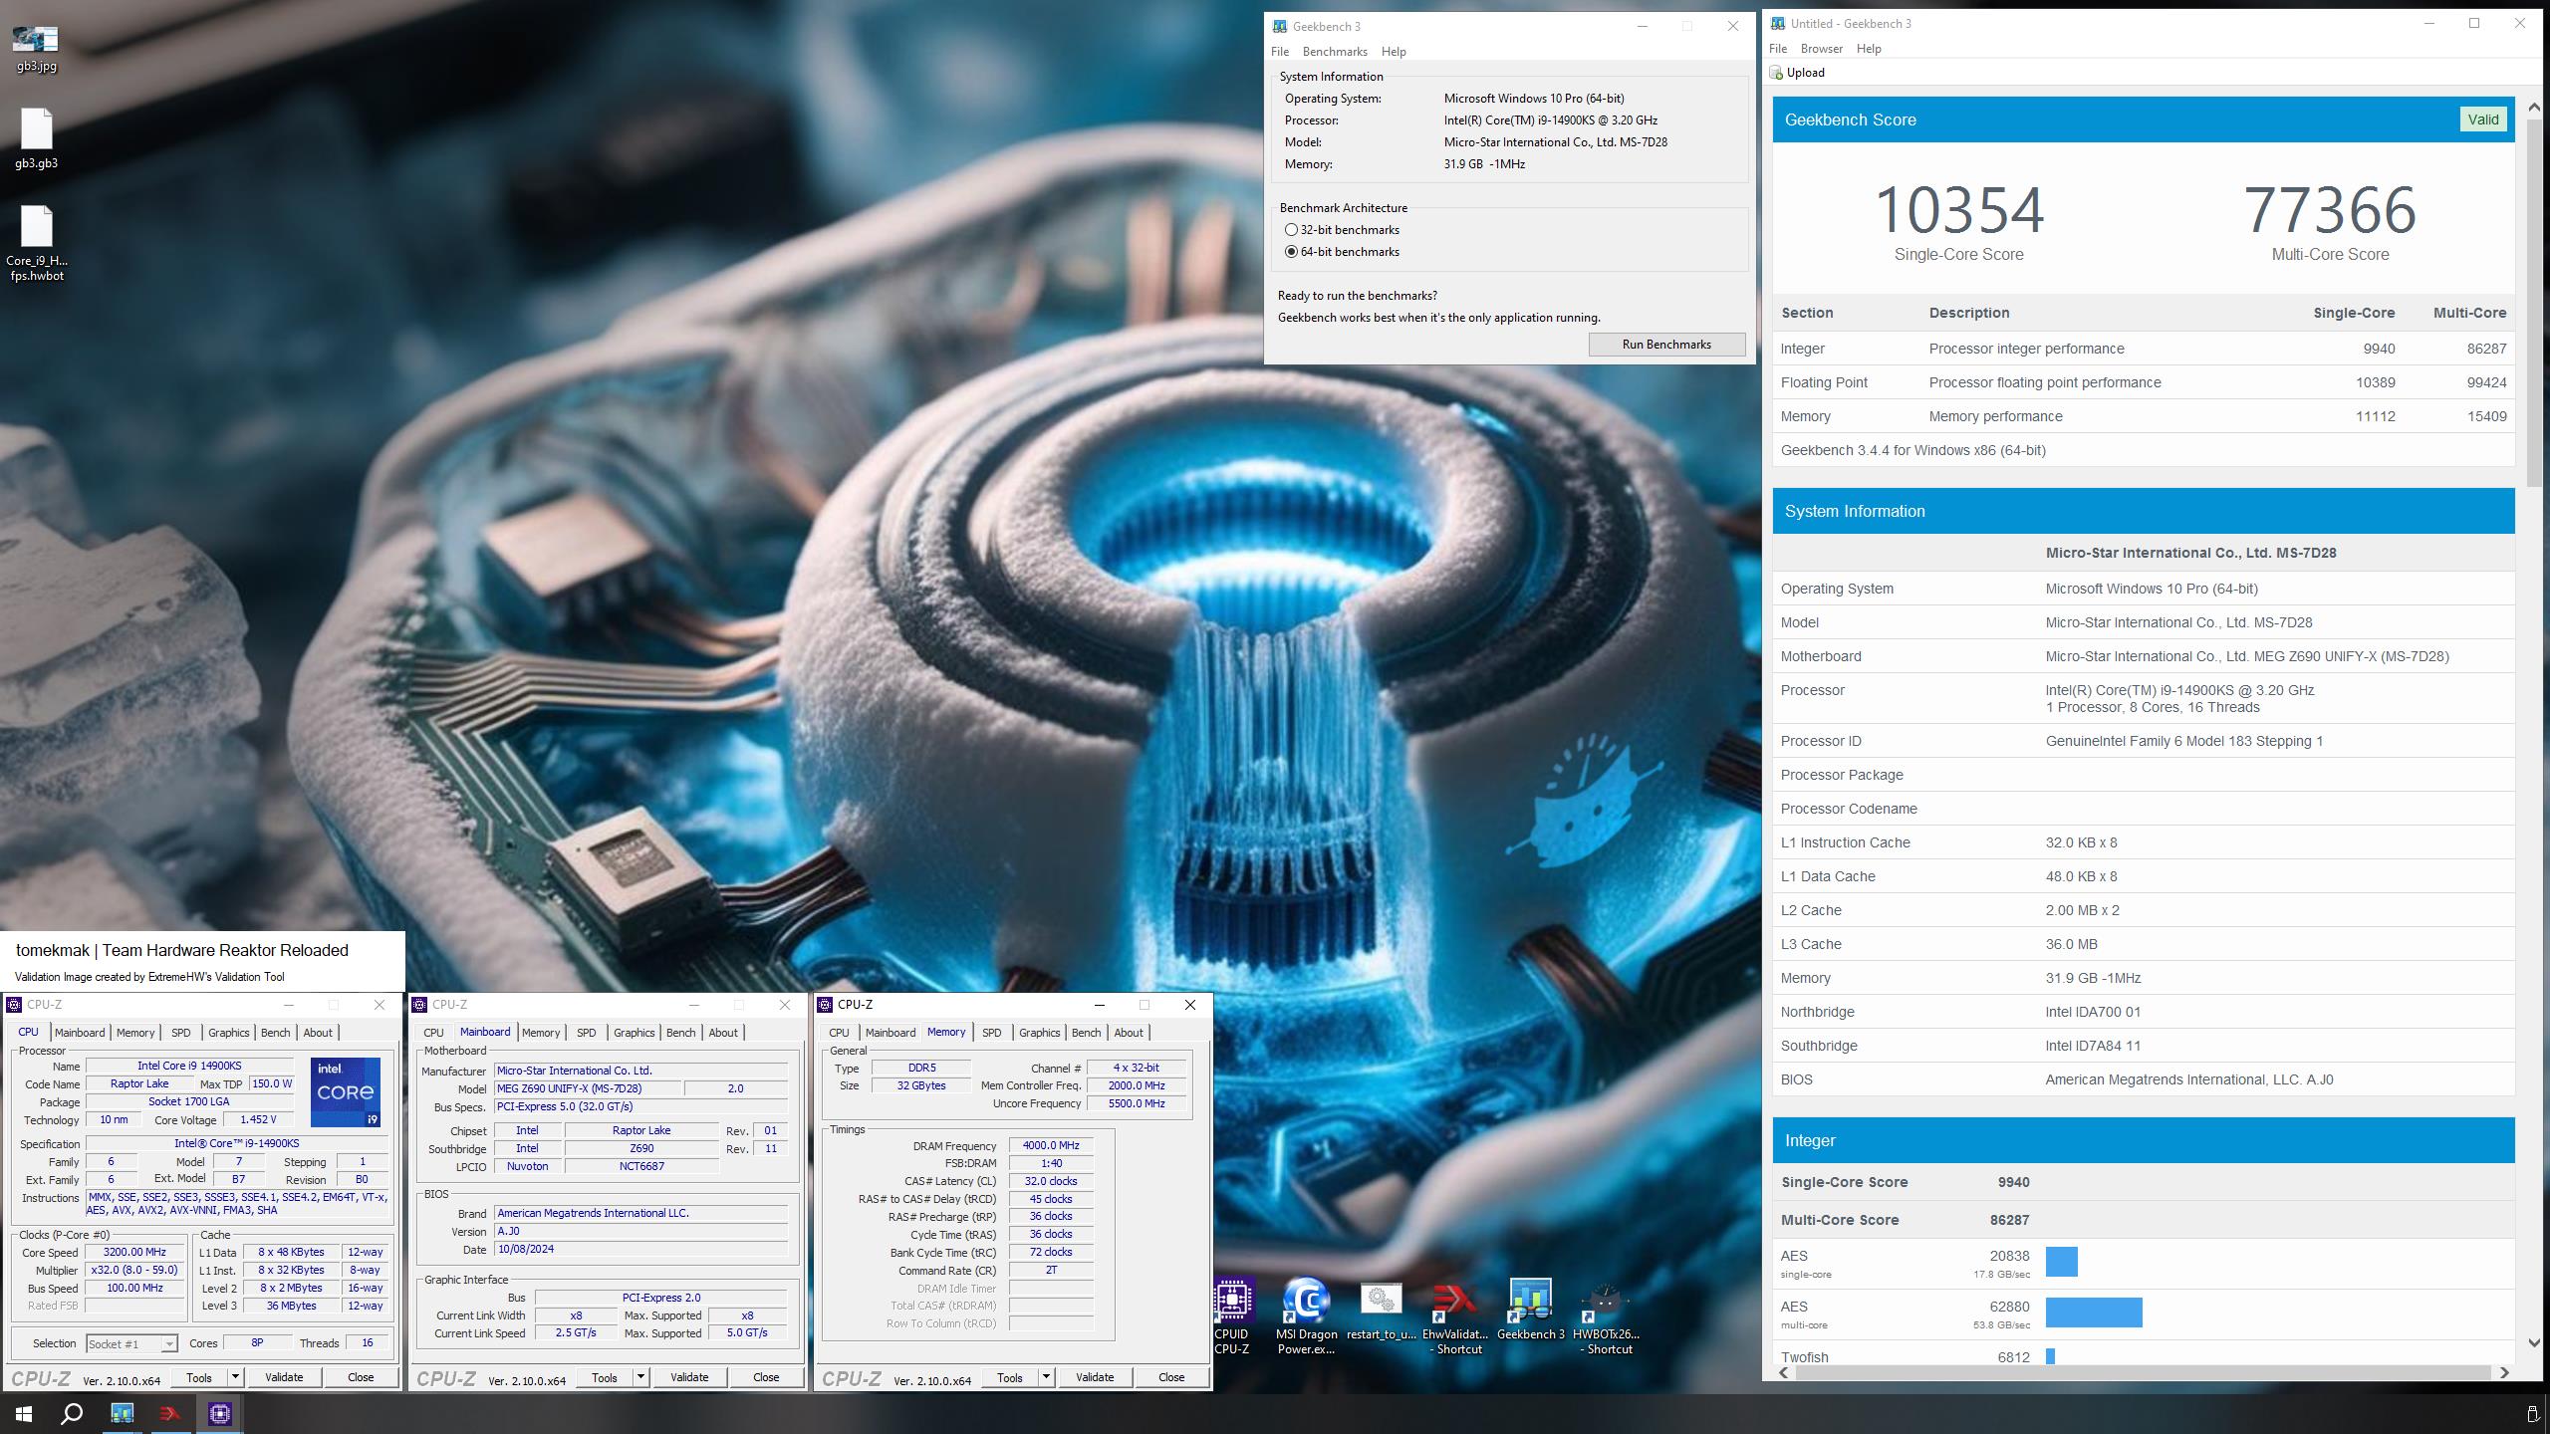Open the Windows Start menu

tap(24, 1413)
